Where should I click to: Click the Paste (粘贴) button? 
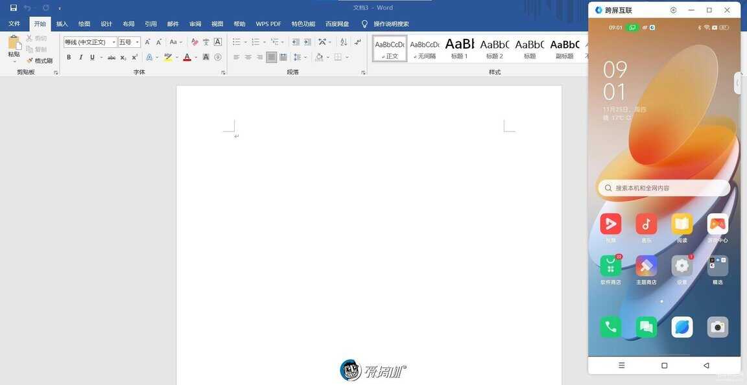tap(14, 48)
